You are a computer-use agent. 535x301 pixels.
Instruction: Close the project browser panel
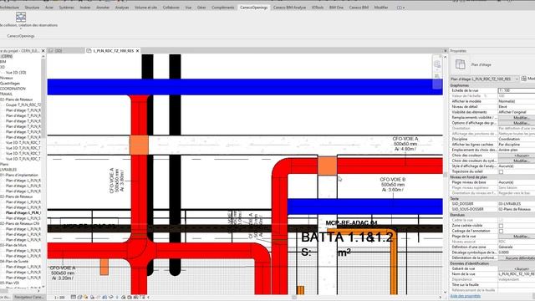pyautogui.click(x=43, y=50)
